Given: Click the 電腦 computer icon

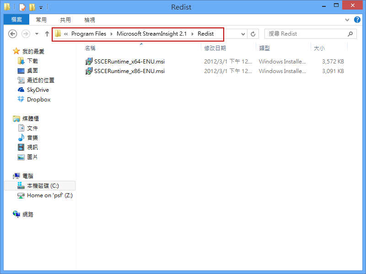Looking at the screenshot, I should tap(16, 176).
